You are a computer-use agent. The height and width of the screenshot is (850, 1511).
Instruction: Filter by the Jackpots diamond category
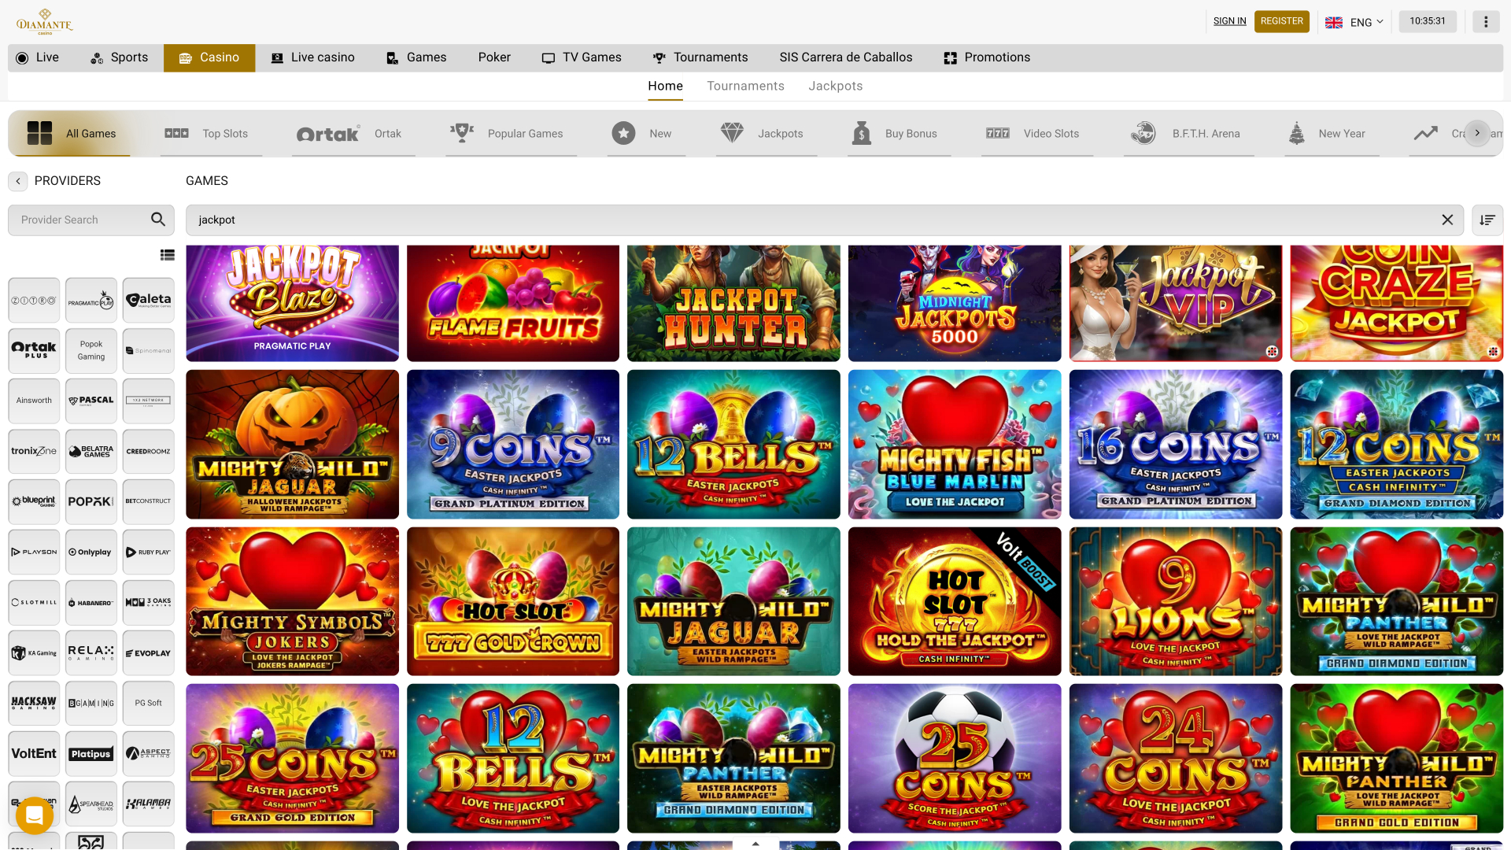pyautogui.click(x=762, y=134)
